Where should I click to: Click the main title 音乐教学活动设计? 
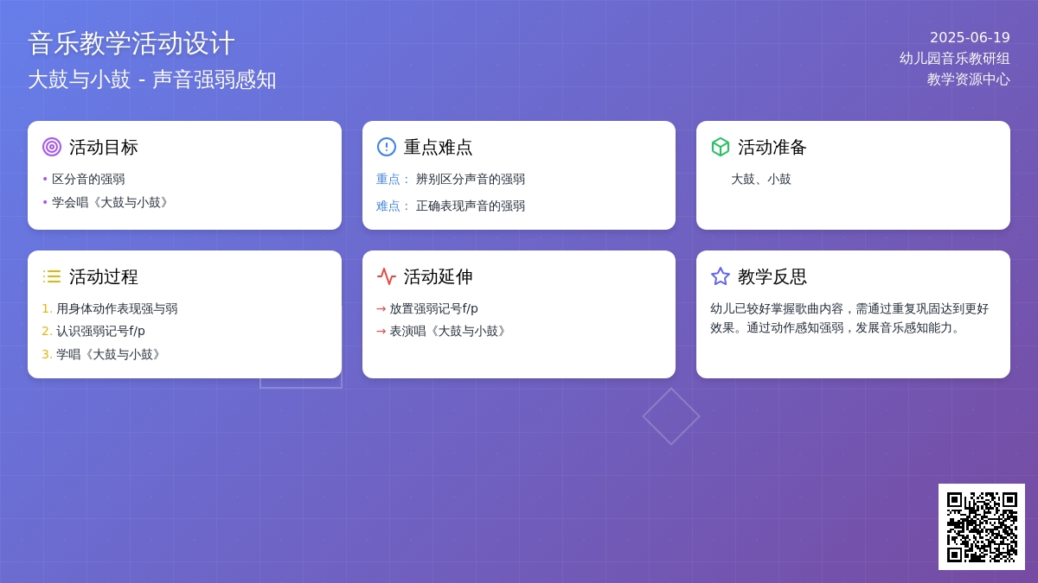[x=131, y=43]
